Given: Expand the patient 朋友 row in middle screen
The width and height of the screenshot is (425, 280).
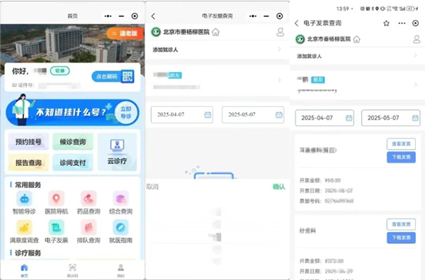Looking at the screenshot, I should (x=217, y=81).
